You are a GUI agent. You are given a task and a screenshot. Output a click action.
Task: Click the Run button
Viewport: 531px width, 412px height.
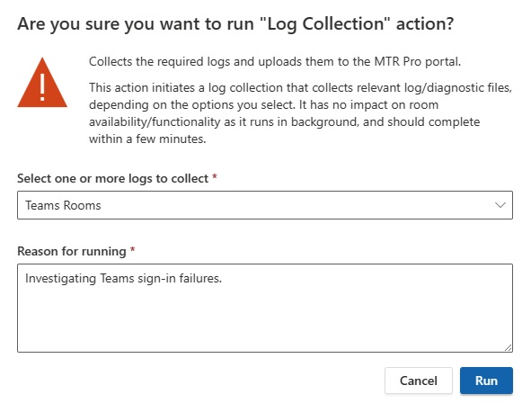click(486, 381)
